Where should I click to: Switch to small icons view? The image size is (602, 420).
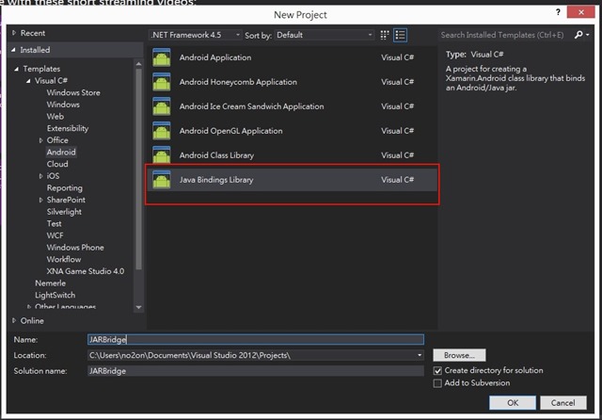coord(385,35)
